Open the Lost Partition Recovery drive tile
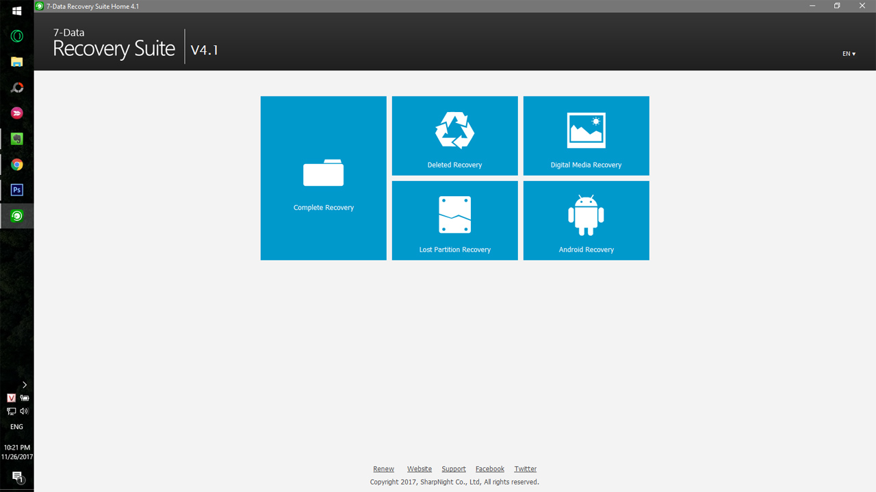Viewport: 876px width, 492px height. 454,221
